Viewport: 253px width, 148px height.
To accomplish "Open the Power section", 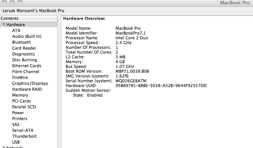I will click(18, 113).
